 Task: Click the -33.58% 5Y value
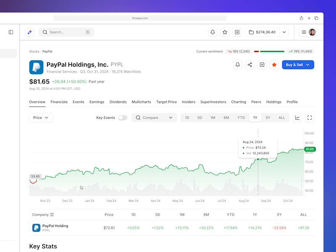point(279,228)
